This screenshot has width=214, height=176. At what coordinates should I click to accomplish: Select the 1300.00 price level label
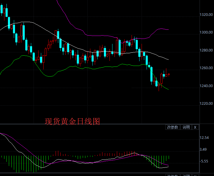coord(206,32)
